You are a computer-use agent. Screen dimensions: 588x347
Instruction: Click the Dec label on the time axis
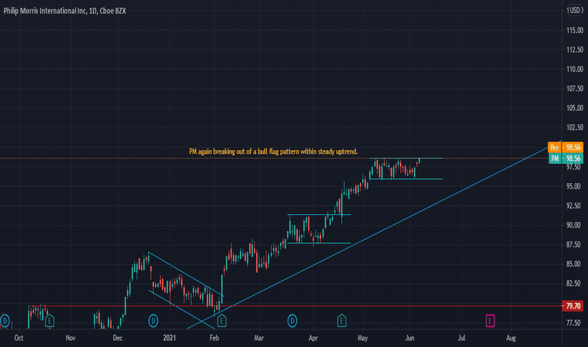pos(118,338)
